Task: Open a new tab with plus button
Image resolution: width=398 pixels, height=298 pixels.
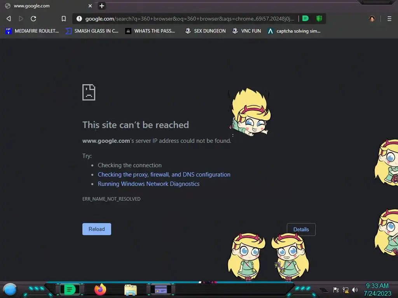Action: point(102,6)
